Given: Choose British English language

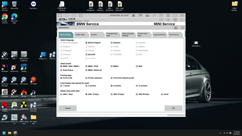Looking at the screenshot, I should (x=86, y=43).
